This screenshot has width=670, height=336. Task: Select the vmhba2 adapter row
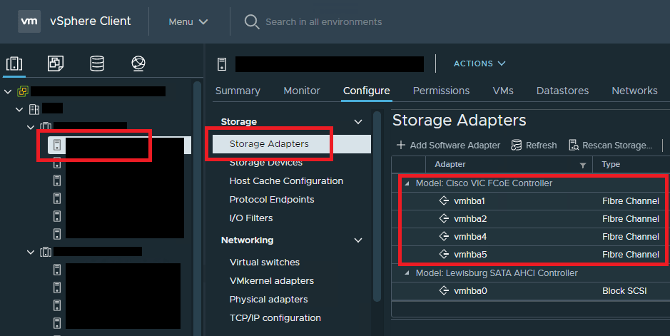click(x=530, y=219)
